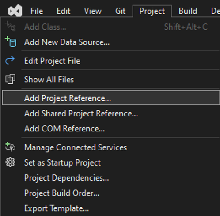Open the File menu
Screen dimensions: 220x216
pos(37,11)
